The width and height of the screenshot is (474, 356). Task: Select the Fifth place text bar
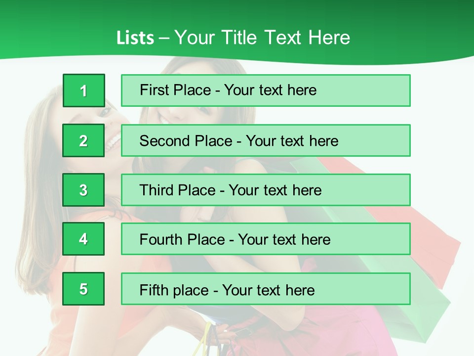pyautogui.click(x=266, y=289)
